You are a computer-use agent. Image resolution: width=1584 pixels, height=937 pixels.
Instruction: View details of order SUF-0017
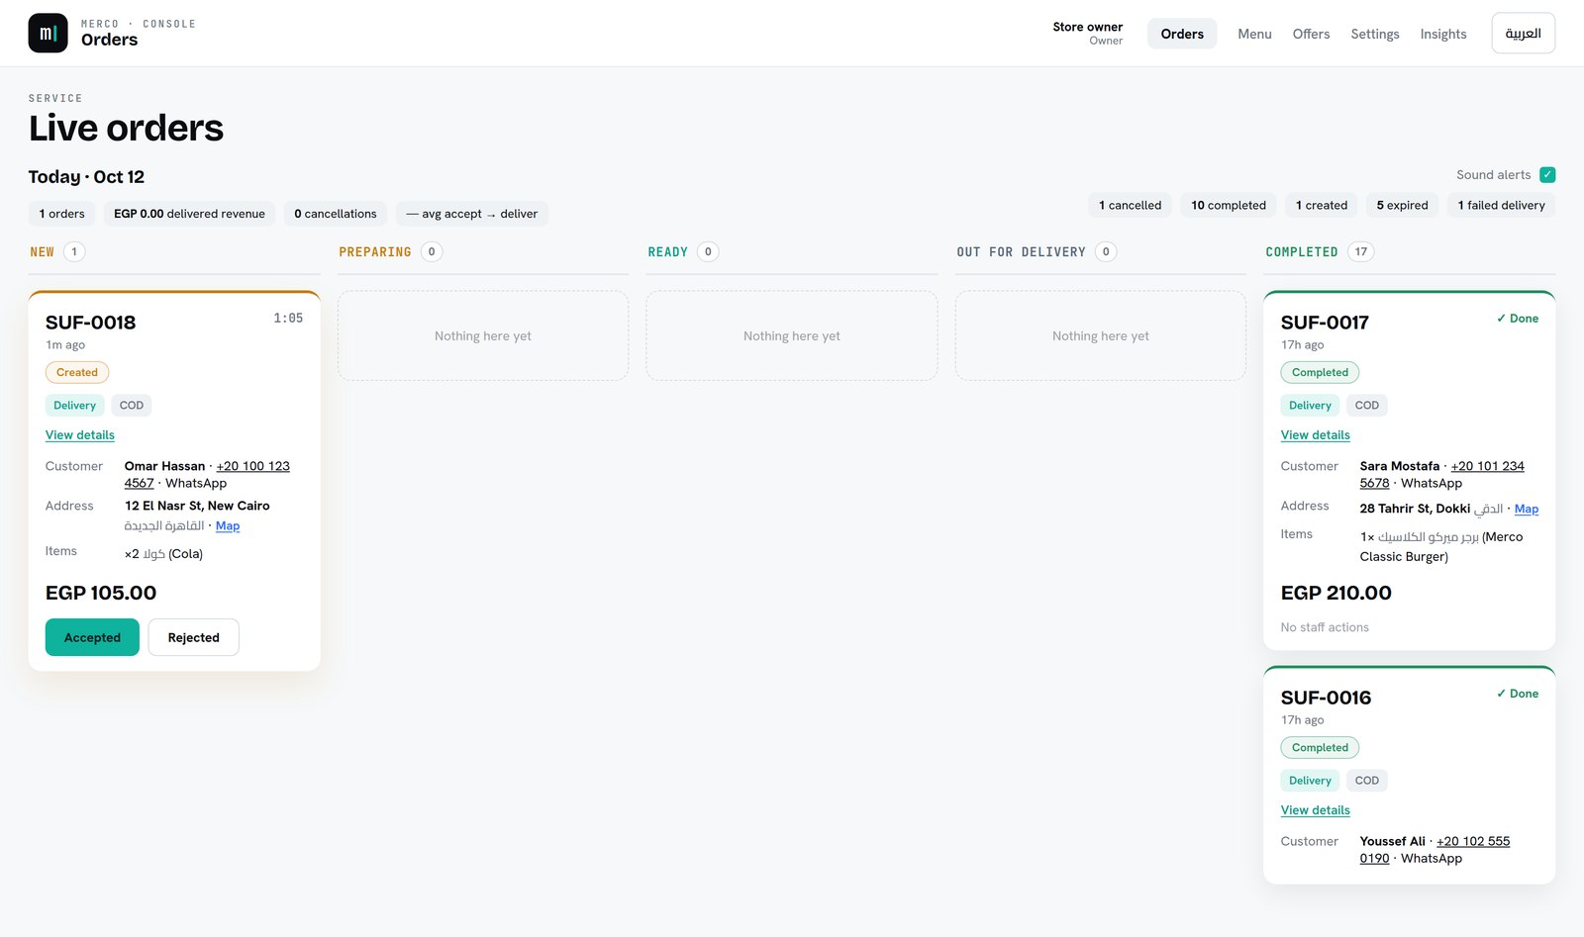click(1315, 435)
